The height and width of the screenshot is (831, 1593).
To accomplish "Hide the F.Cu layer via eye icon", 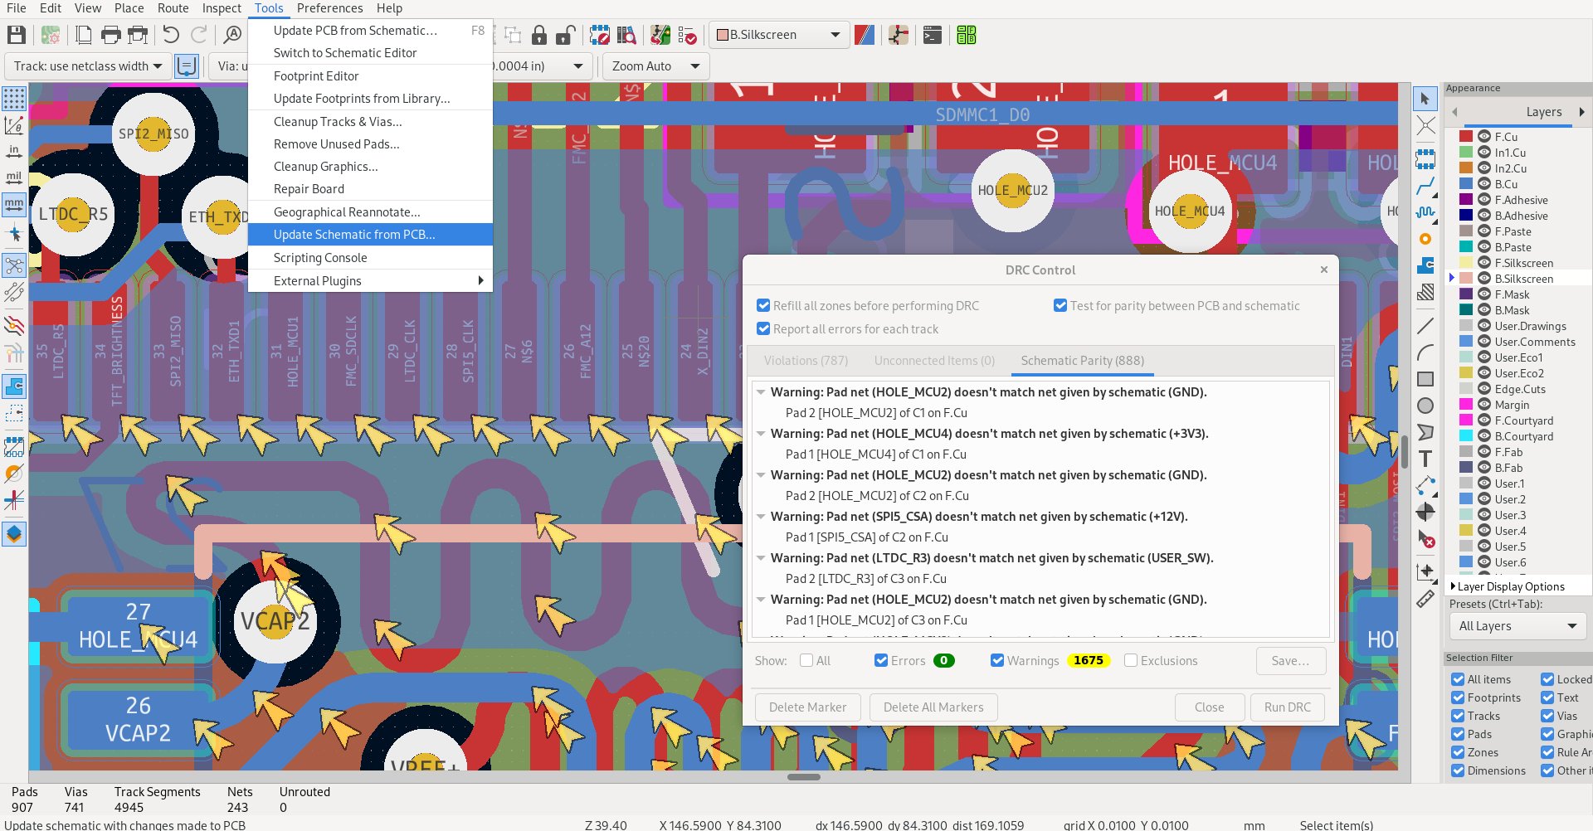I will point(1484,137).
